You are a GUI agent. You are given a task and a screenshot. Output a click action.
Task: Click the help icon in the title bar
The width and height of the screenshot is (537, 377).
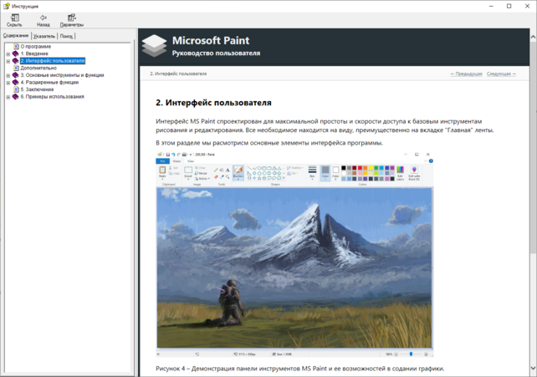pos(7,6)
